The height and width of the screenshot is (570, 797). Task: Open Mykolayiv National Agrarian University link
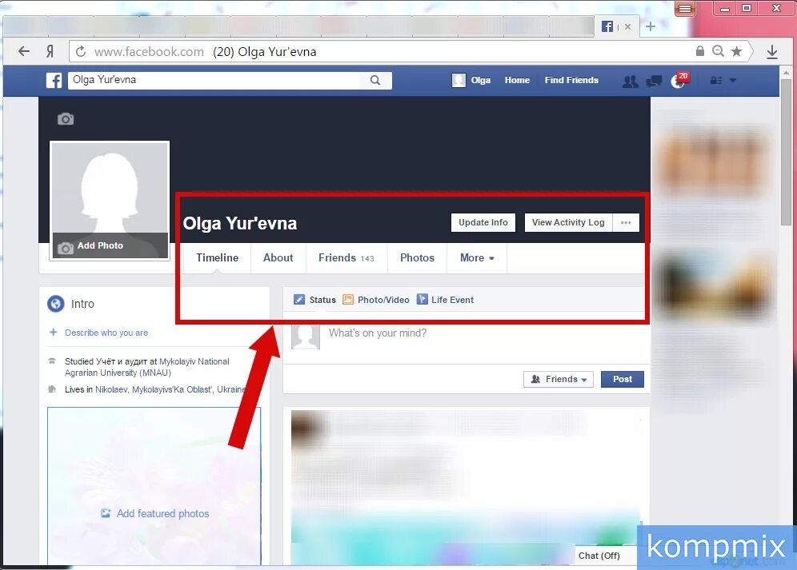pos(147,367)
